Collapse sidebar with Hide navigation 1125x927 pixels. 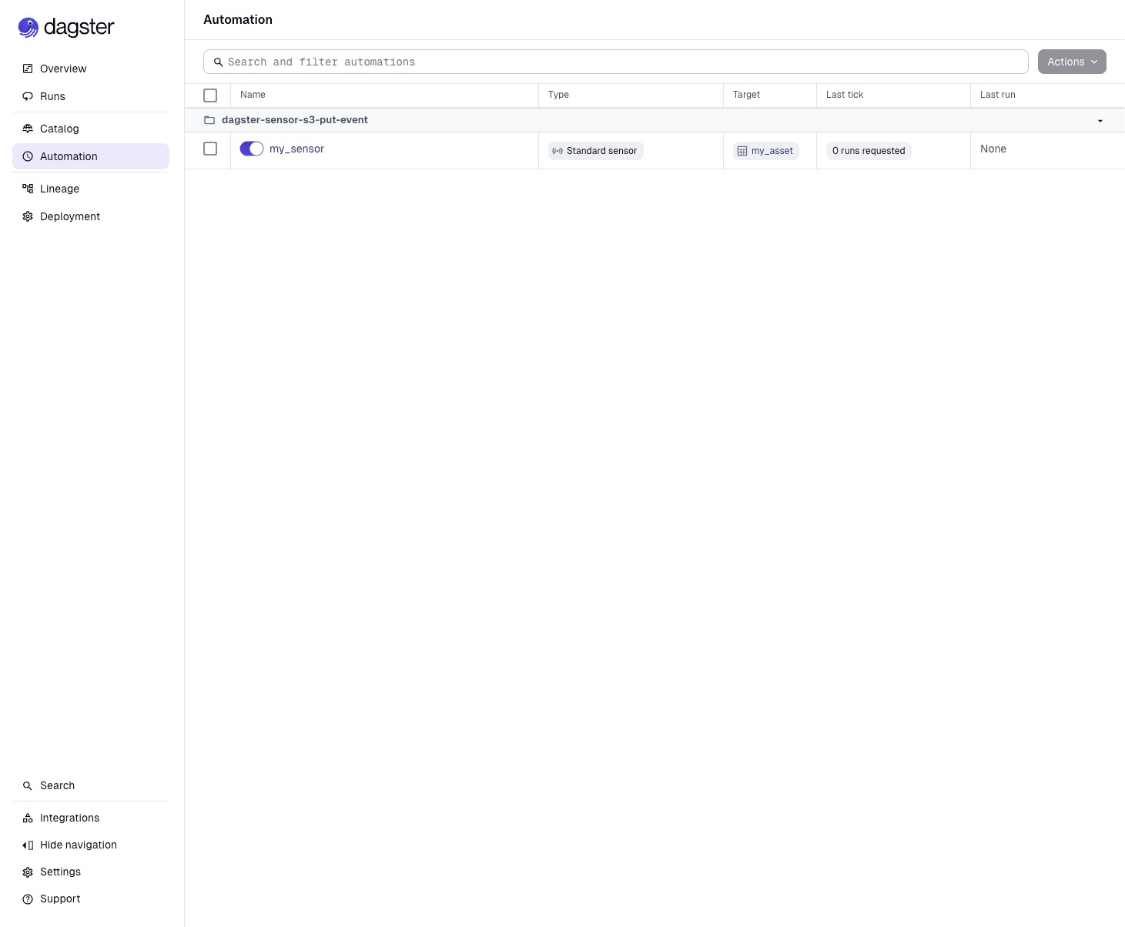click(78, 845)
